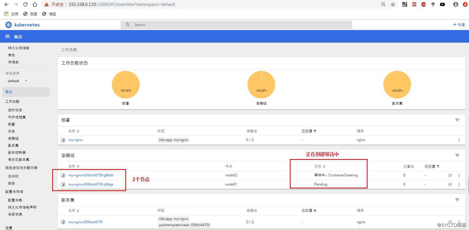Click the zoom magnifier icon in address bar

(x=383, y=4)
